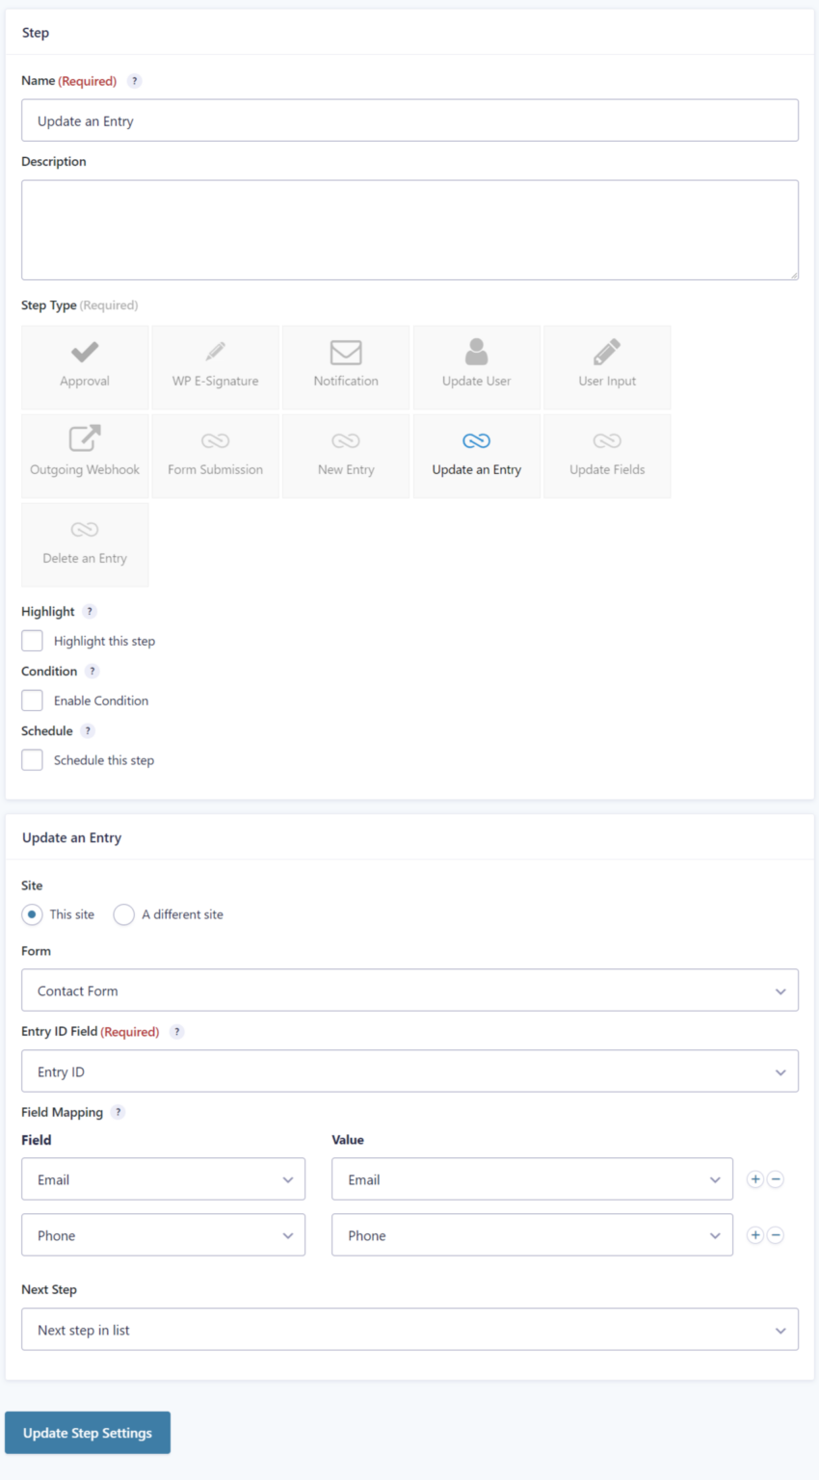
Task: Click inside the Description text area
Action: pyautogui.click(x=409, y=228)
